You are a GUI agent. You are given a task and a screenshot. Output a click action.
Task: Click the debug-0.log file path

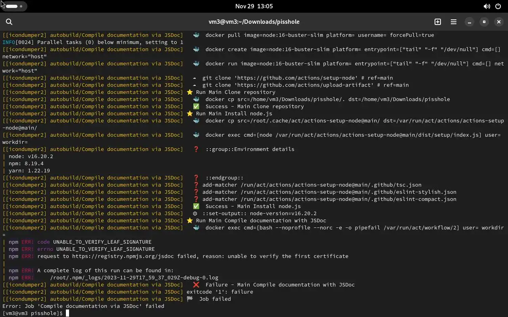point(134,277)
